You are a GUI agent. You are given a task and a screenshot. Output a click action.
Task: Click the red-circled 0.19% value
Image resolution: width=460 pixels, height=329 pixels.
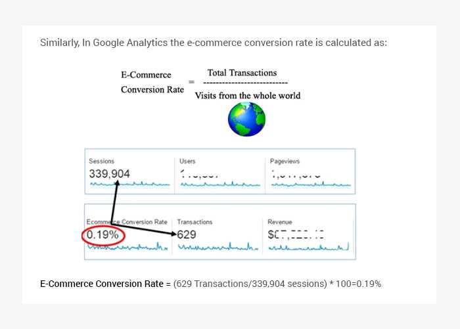(x=104, y=234)
